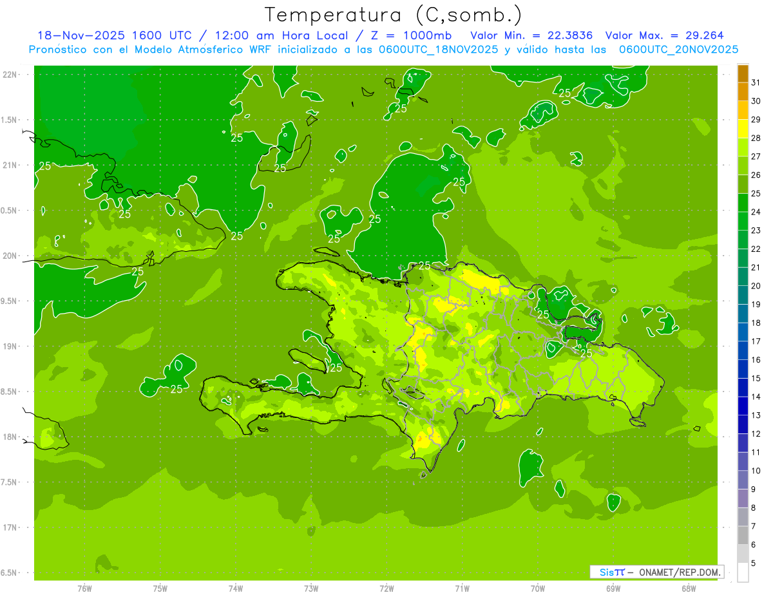
Task: Click the '69W' longitude axis label
Action: (613, 588)
